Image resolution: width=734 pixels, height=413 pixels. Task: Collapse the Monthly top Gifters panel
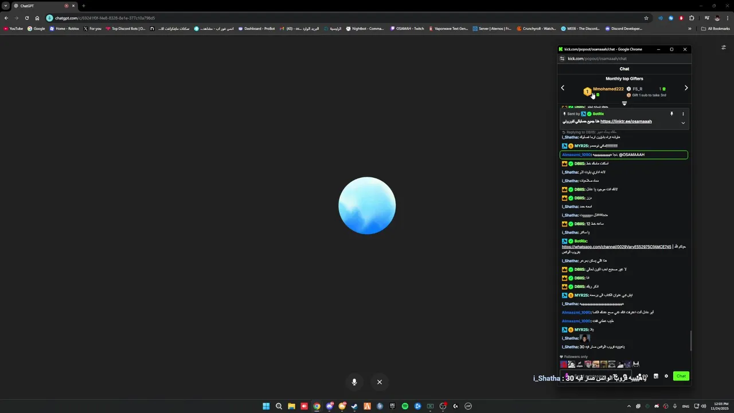click(x=624, y=104)
